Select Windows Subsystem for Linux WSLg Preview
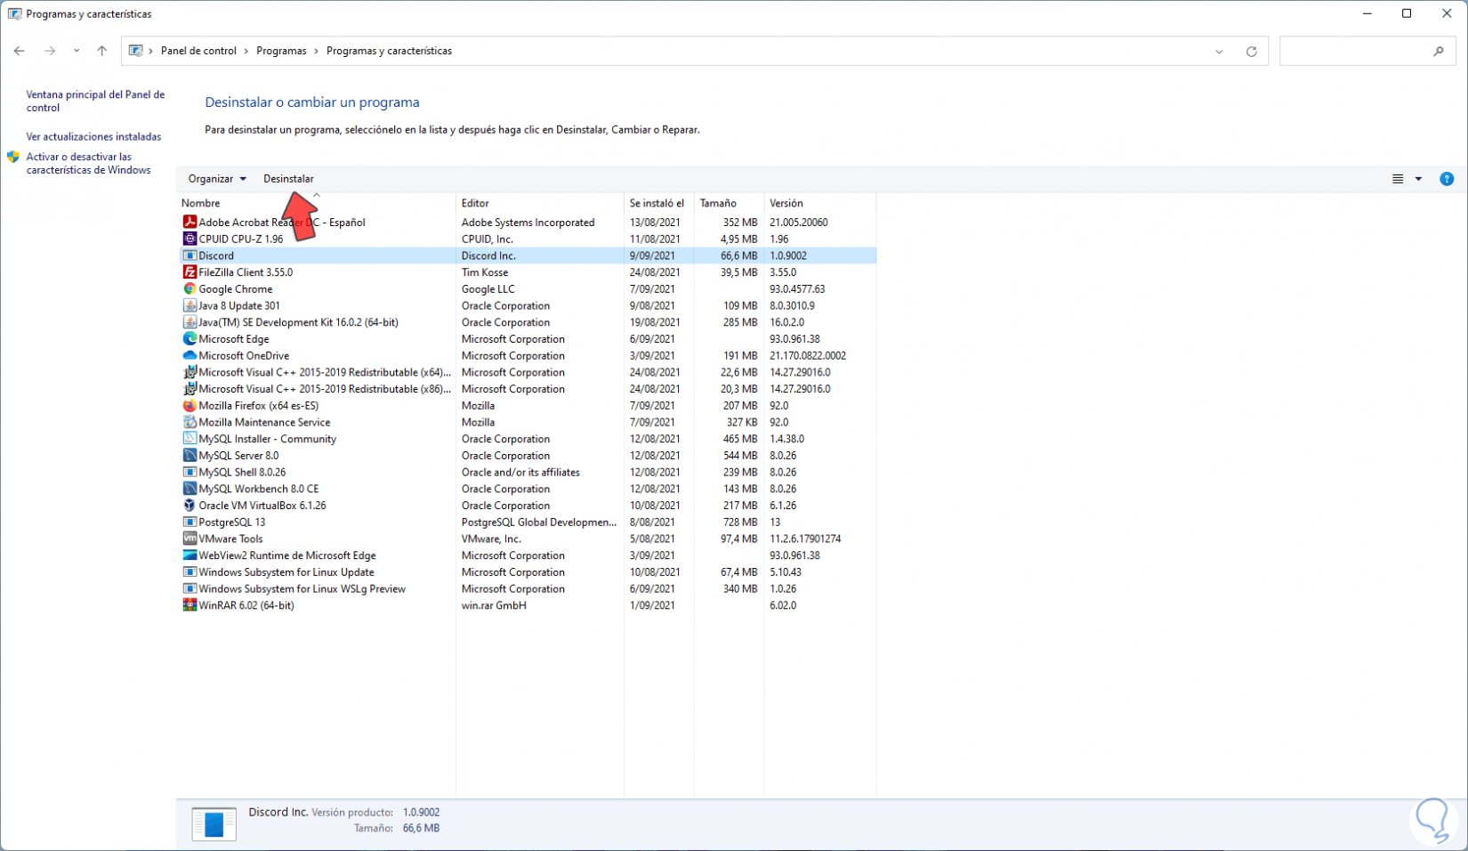Image resolution: width=1468 pixels, height=851 pixels. click(527, 588)
